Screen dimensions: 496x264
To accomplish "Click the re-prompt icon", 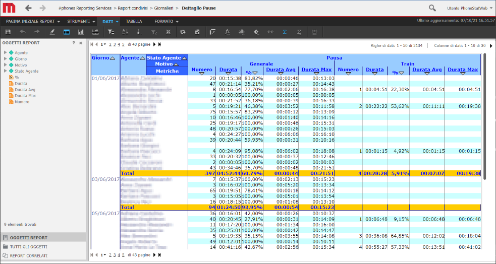I will coord(197,32).
